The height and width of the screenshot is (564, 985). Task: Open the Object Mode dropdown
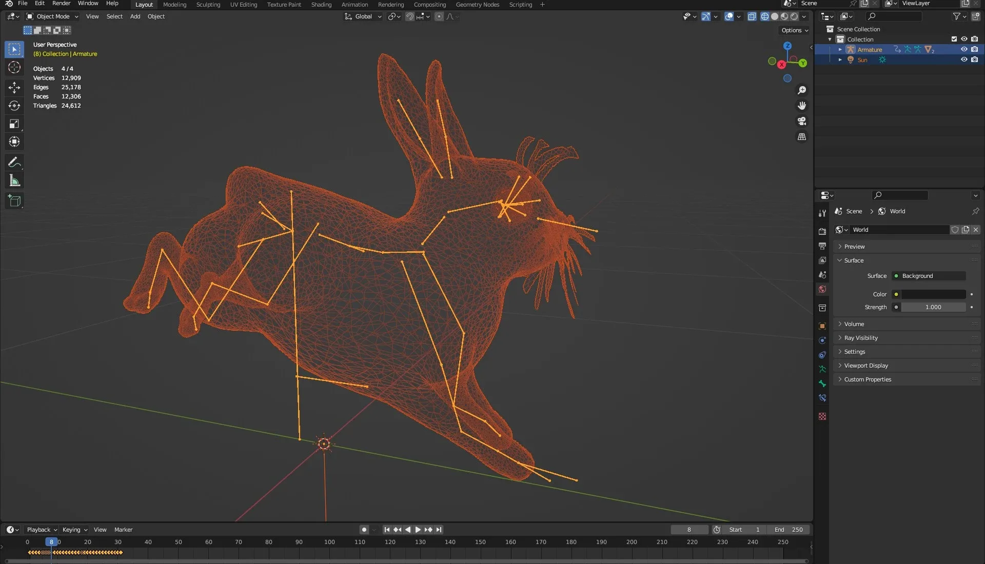51,16
